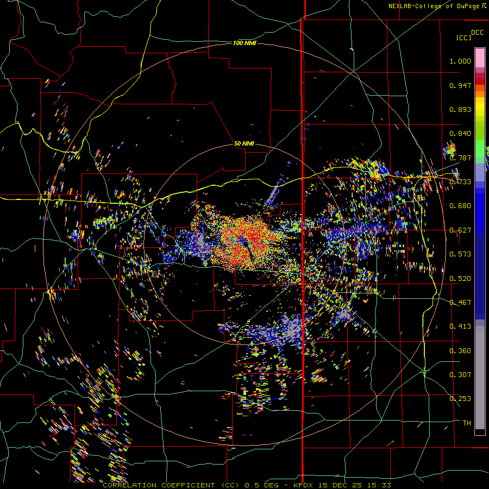Click the "[CC]" units label above the color bar

pyautogui.click(x=464, y=37)
